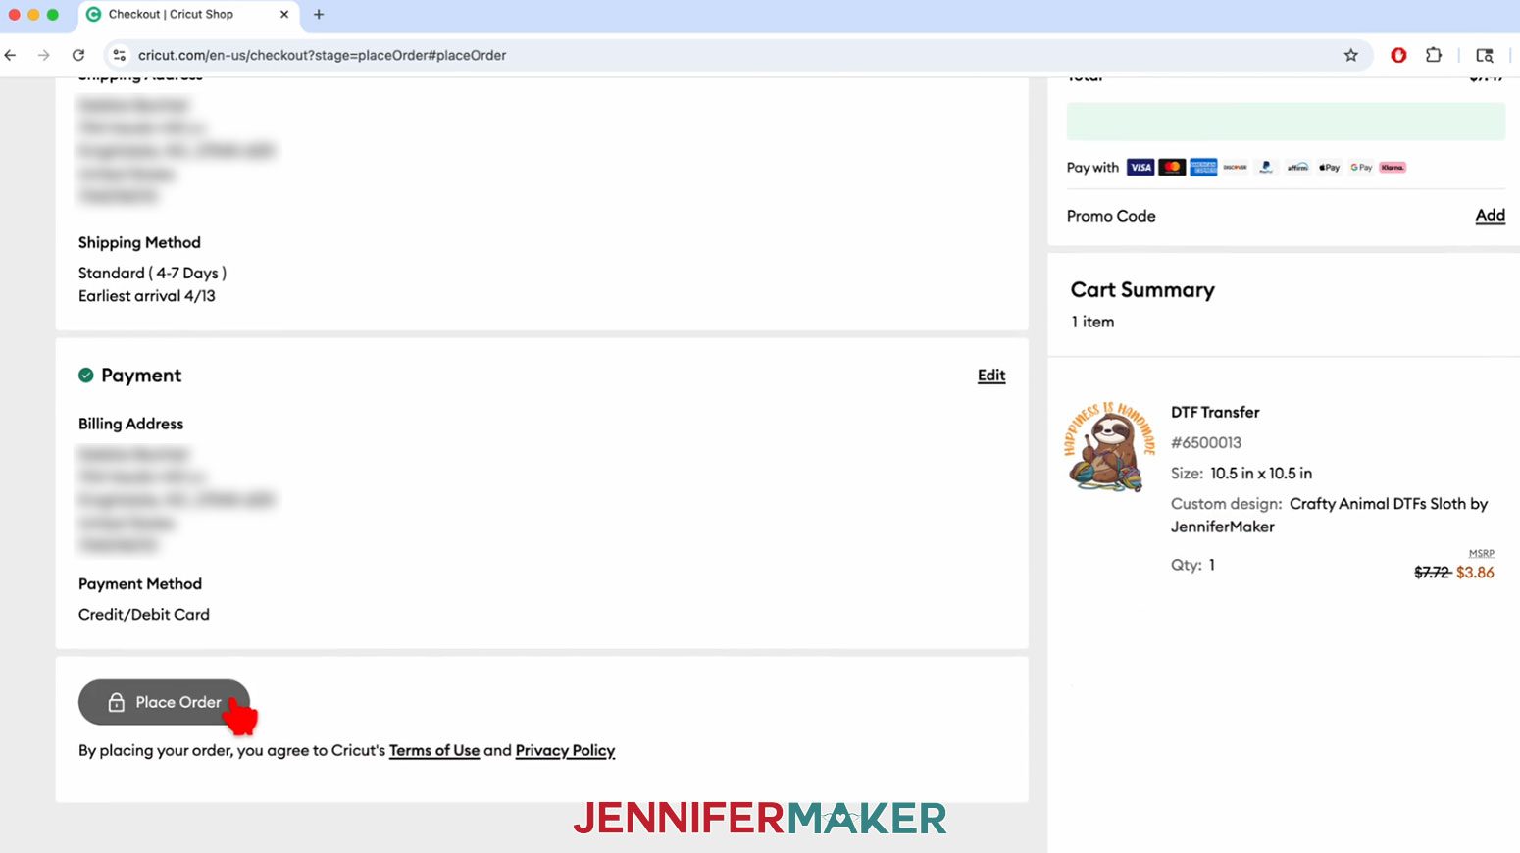Open the Privacy Policy link

565,750
